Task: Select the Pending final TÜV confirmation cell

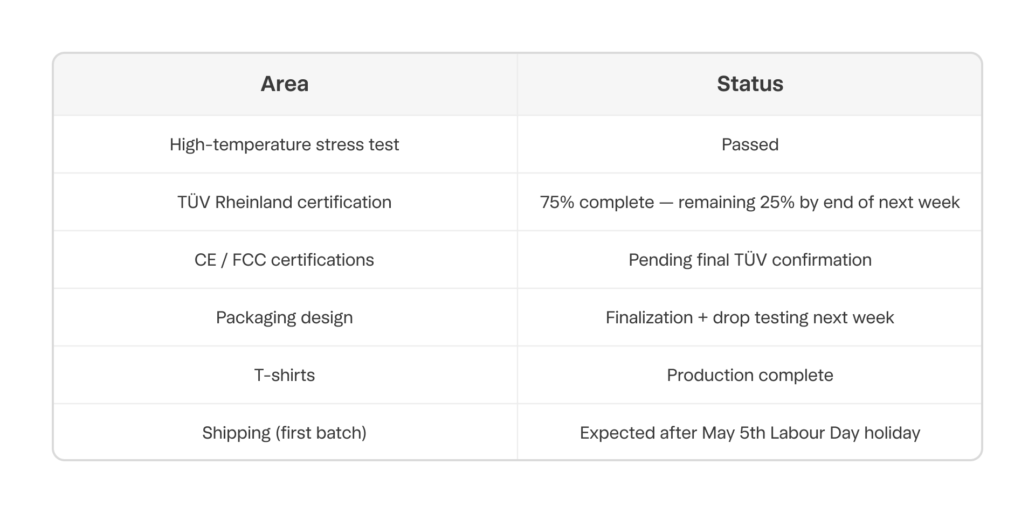Action: pyautogui.click(x=750, y=260)
